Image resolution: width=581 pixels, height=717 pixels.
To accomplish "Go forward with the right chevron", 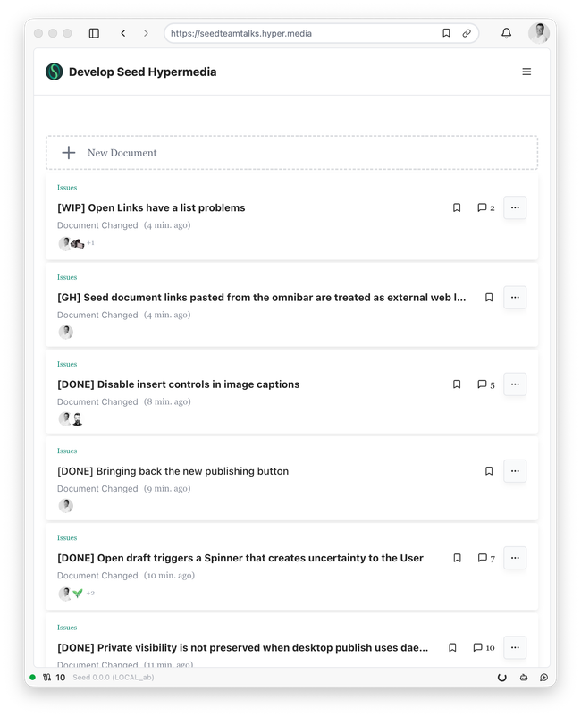I will pyautogui.click(x=146, y=33).
